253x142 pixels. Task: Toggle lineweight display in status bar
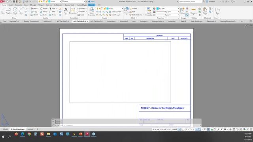[205, 129]
